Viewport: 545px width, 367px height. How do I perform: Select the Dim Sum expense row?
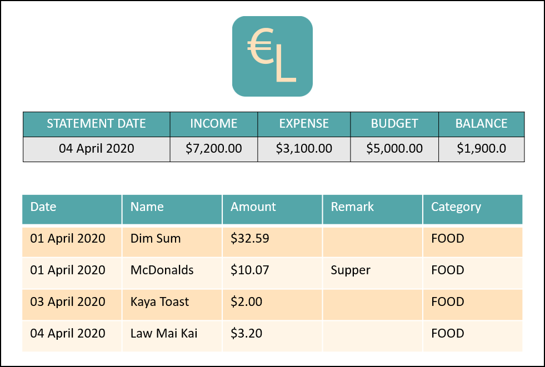click(x=272, y=242)
